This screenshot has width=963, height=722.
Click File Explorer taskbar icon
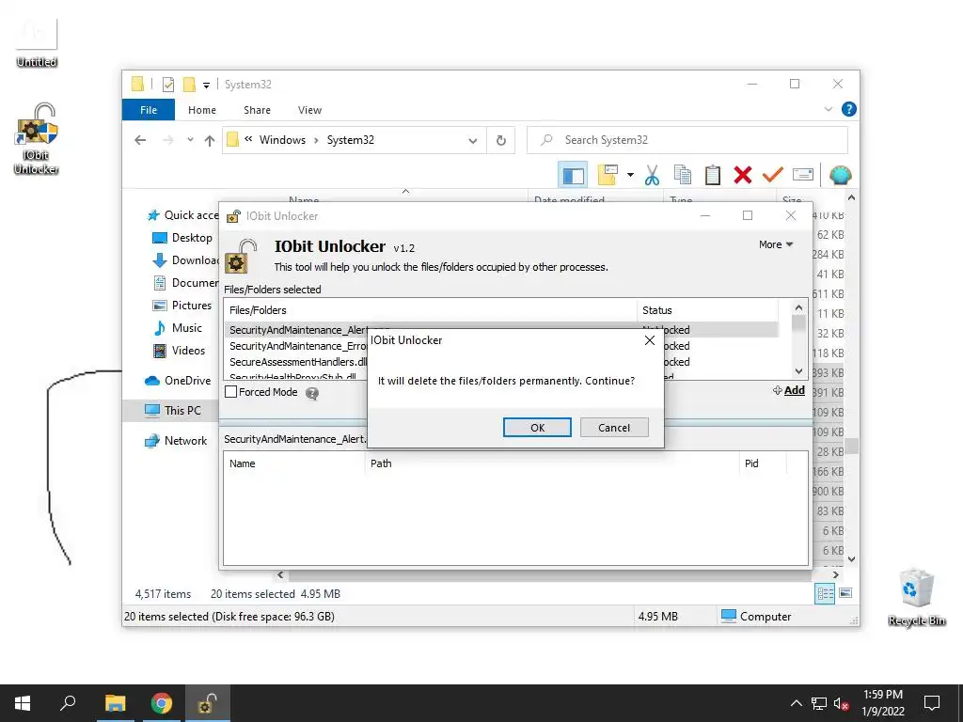(115, 703)
